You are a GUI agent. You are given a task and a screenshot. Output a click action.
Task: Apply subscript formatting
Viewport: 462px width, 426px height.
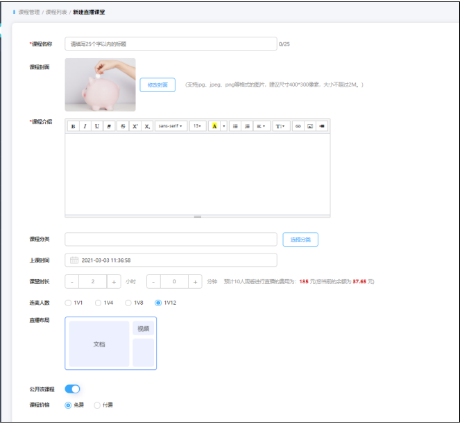click(x=147, y=126)
